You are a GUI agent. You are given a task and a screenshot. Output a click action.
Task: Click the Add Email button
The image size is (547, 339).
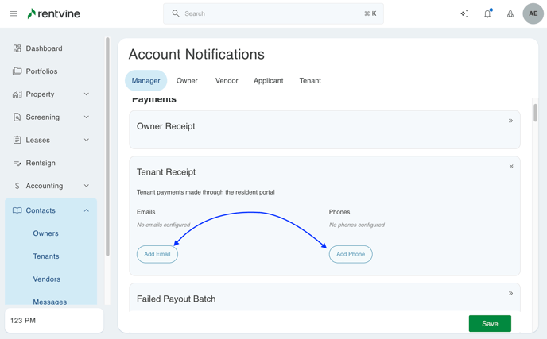click(x=157, y=254)
